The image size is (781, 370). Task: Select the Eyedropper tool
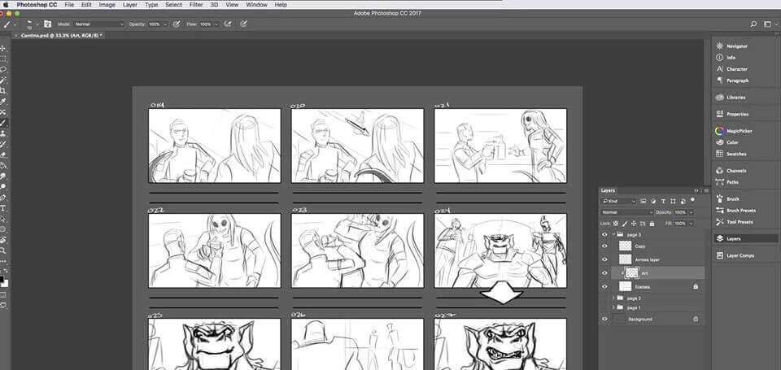(x=3, y=100)
